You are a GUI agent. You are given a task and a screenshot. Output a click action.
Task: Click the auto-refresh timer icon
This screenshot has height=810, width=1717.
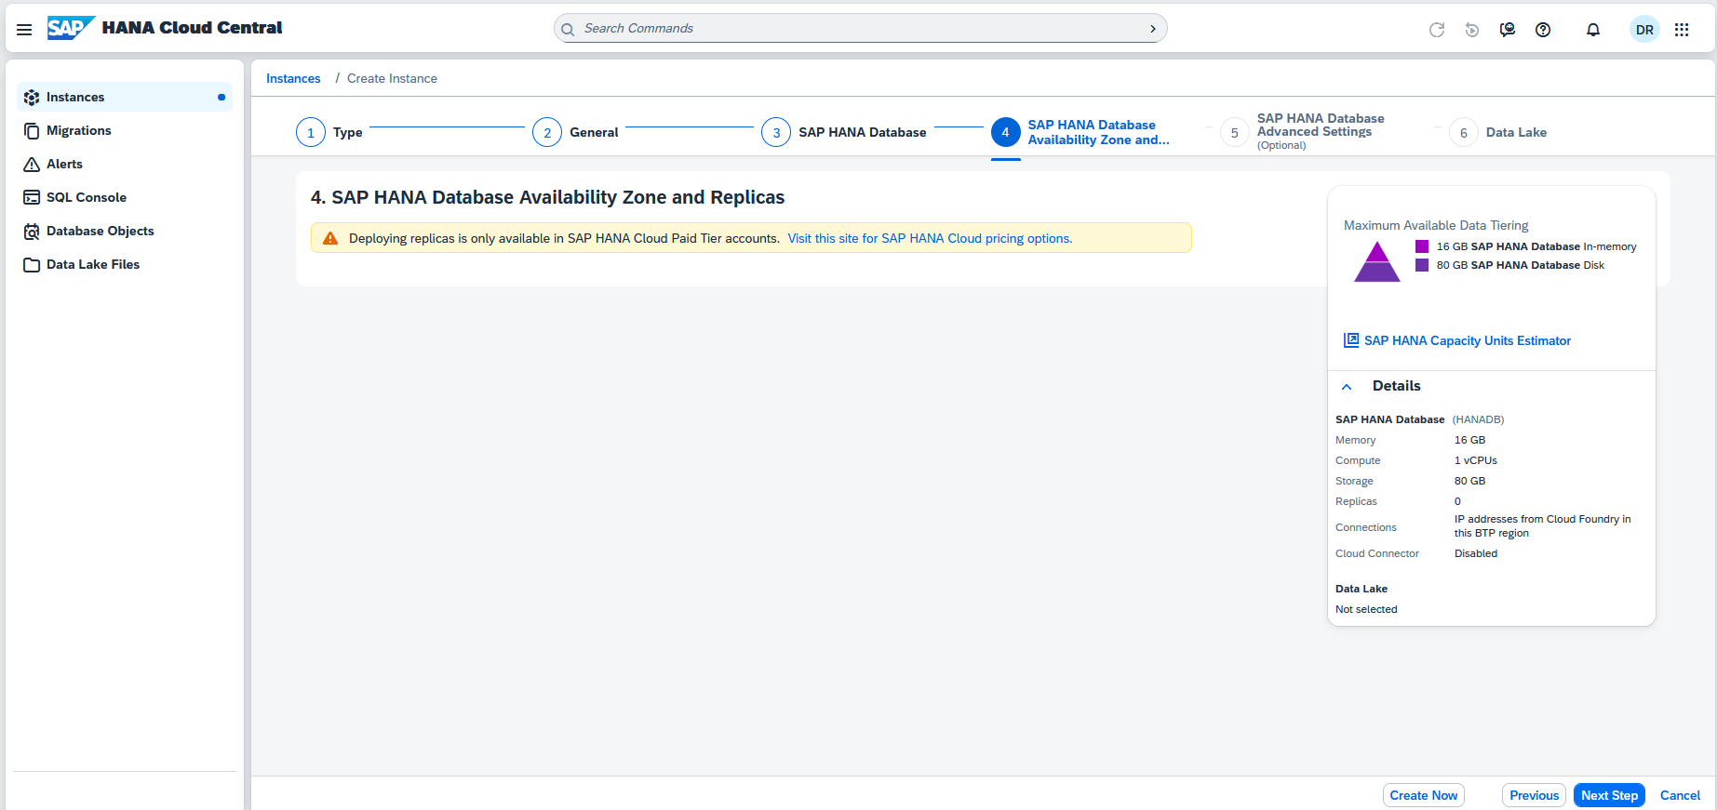tap(1472, 30)
